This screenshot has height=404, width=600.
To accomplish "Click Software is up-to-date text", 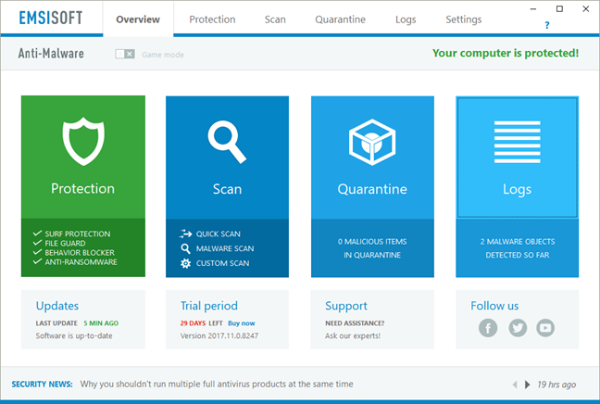I will (x=74, y=335).
